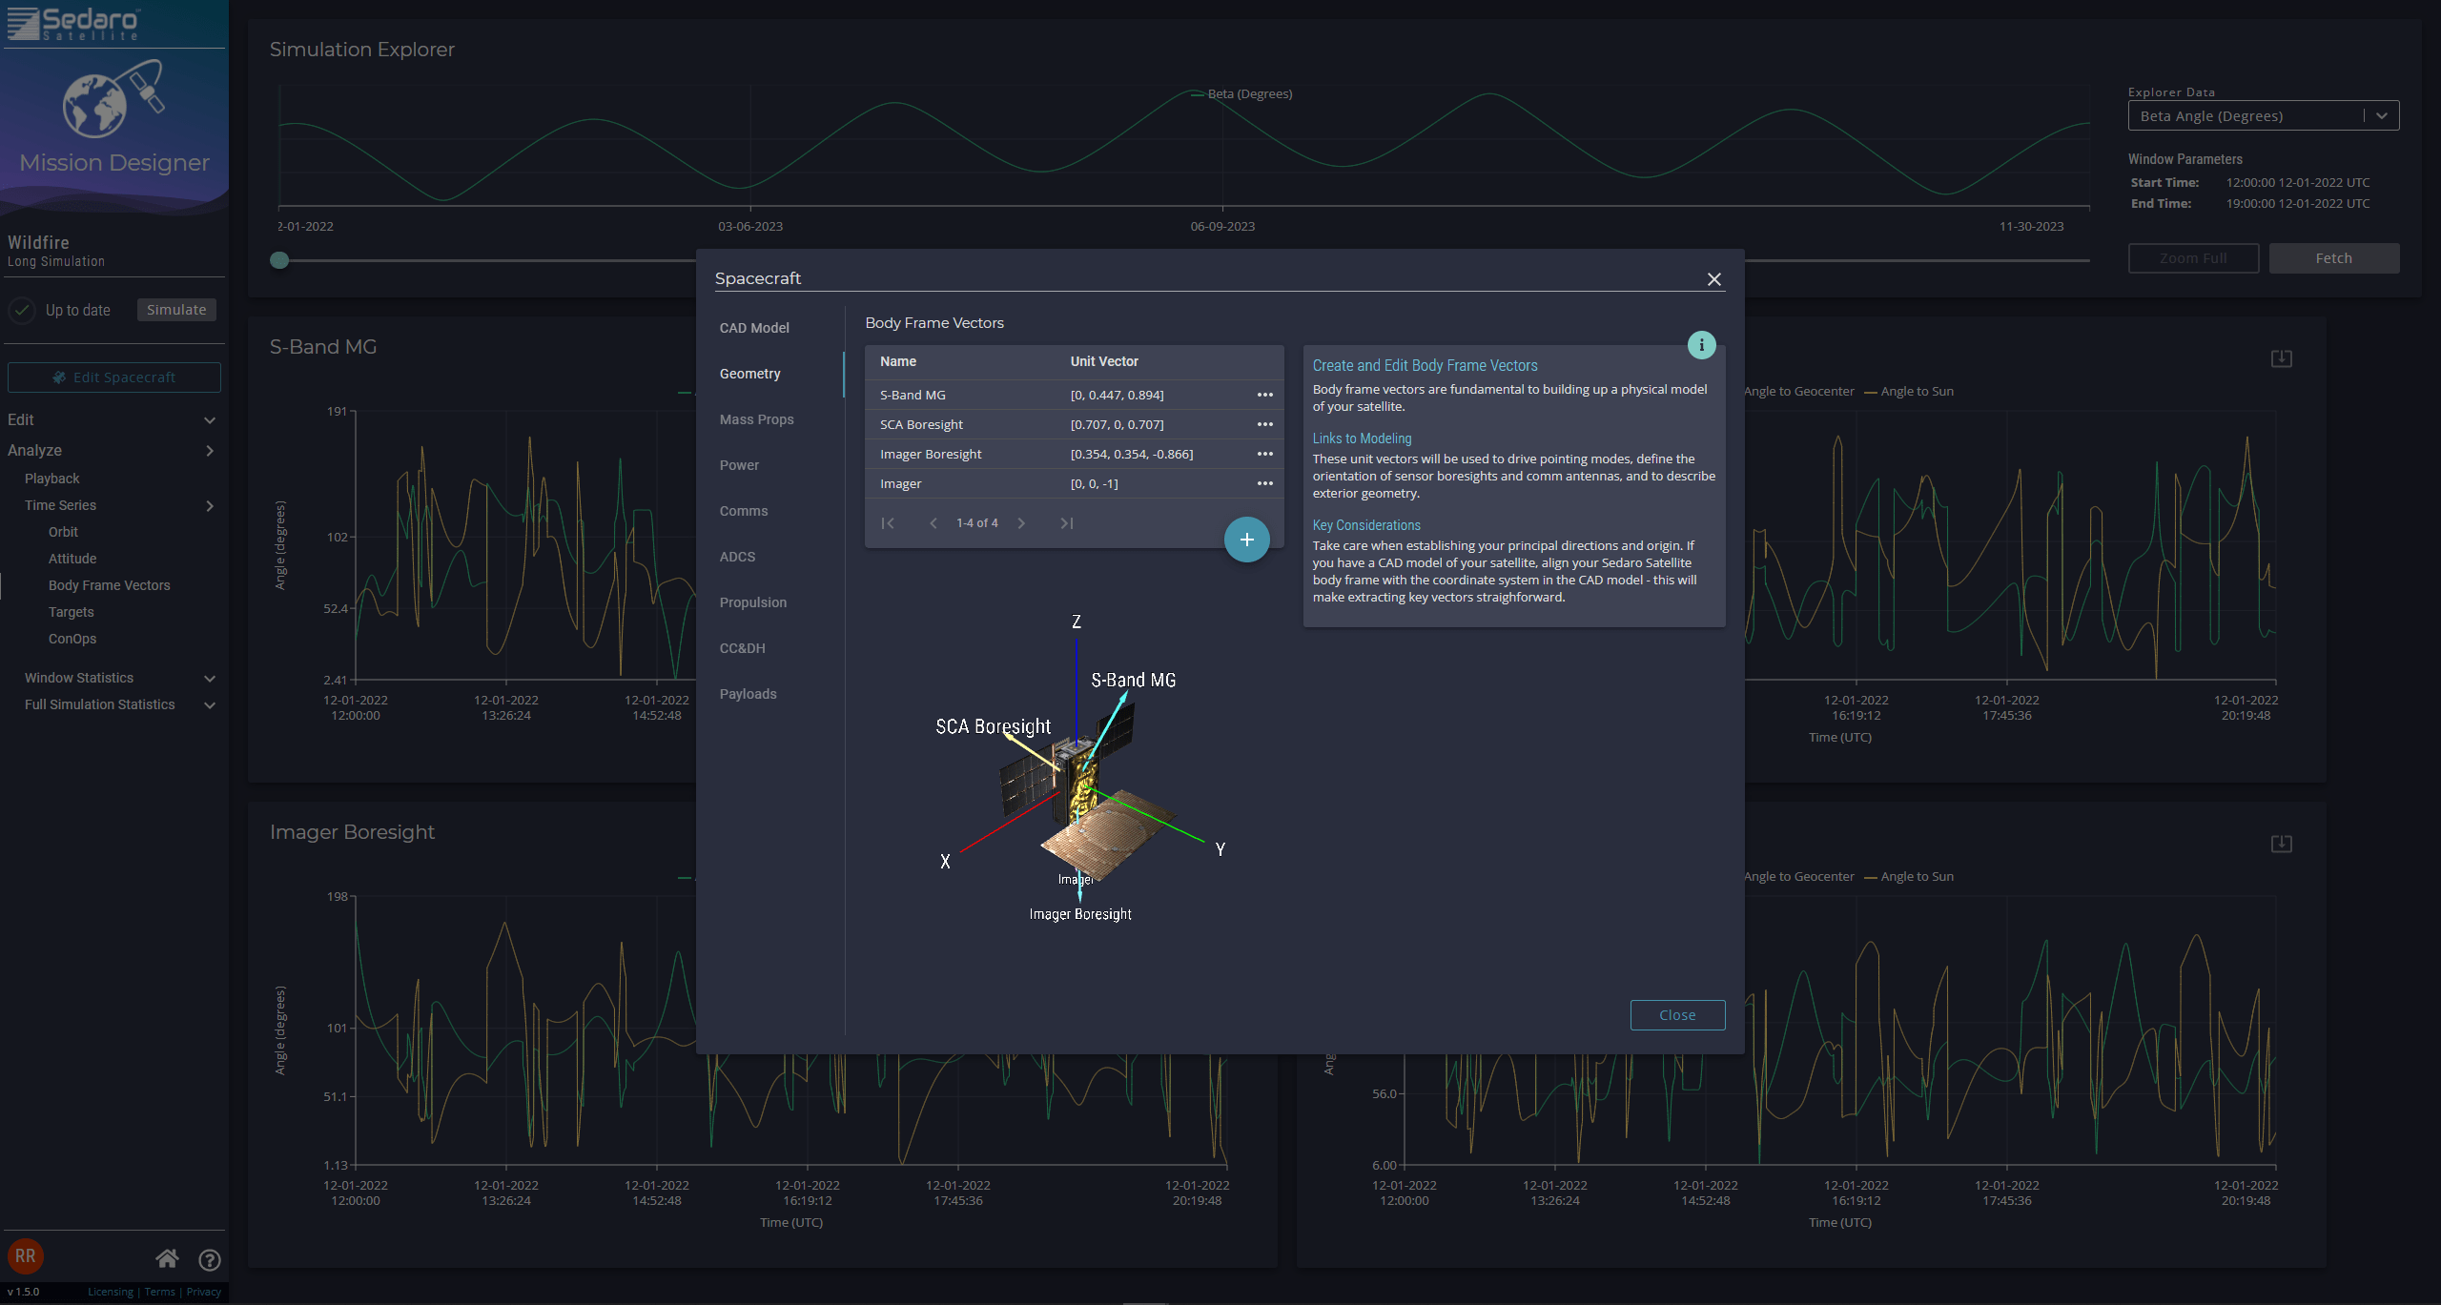Open the Beta Angle explorer data dropdown
The height and width of the screenshot is (1305, 2441).
pos(2263,116)
